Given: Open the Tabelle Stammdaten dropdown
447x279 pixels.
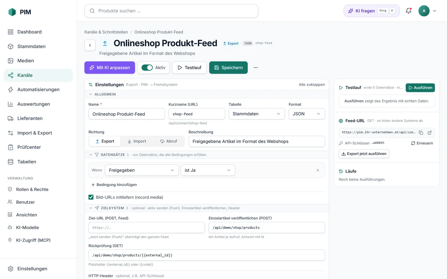Looking at the screenshot, I should [257, 114].
